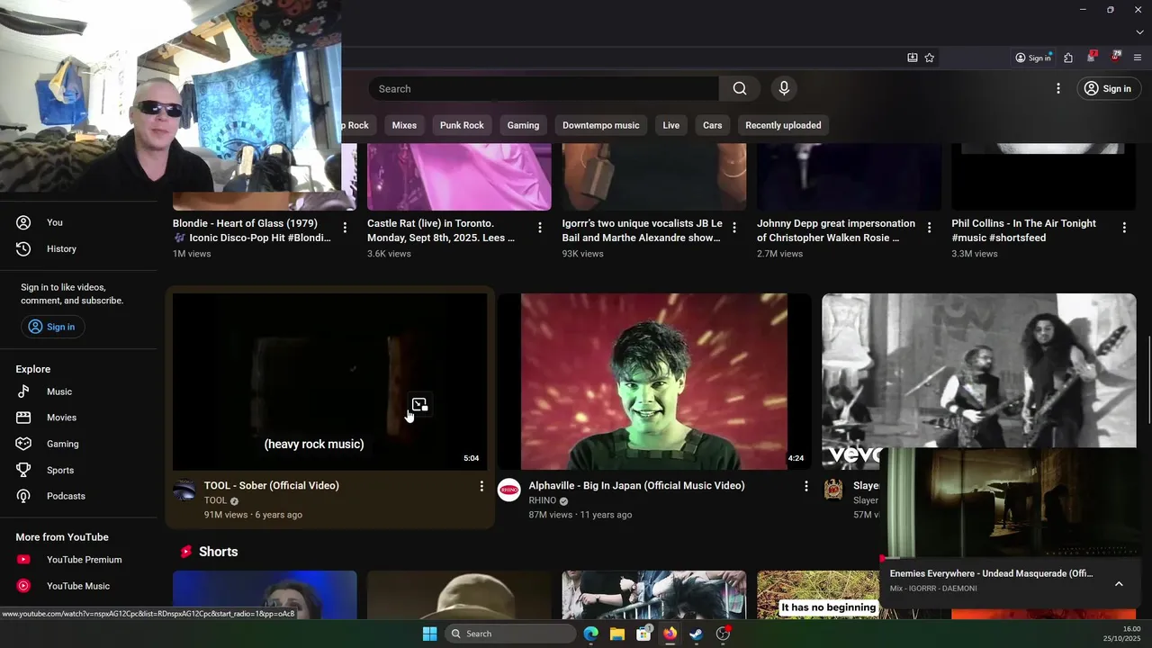Open Alphaville - Big In Japan title link
This screenshot has width=1152, height=648.
(636, 485)
